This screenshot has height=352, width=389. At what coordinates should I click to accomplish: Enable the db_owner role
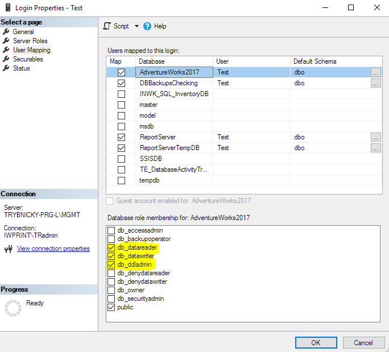(111, 290)
